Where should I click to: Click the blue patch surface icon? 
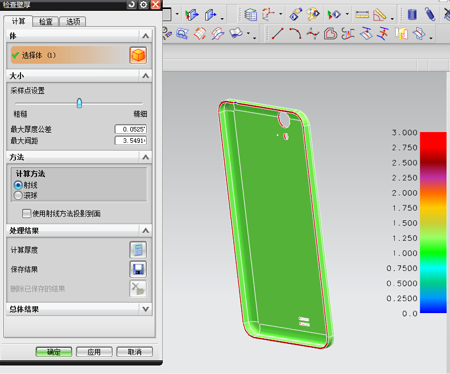pos(183,34)
